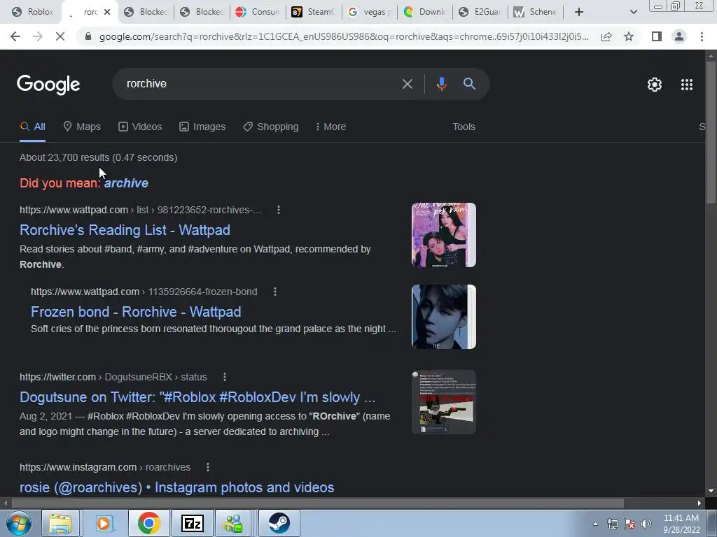Close the rorchive tab
This screenshot has height=537, width=717.
(x=107, y=12)
